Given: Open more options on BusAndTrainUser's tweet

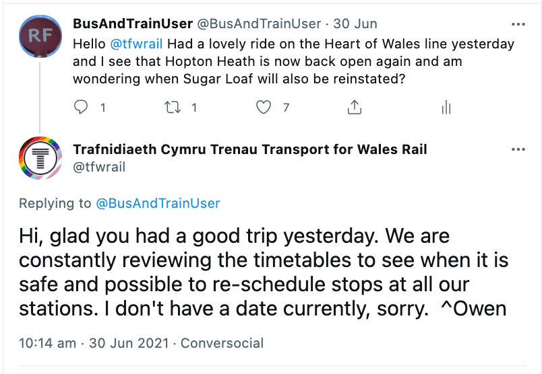Looking at the screenshot, I should pyautogui.click(x=518, y=24).
